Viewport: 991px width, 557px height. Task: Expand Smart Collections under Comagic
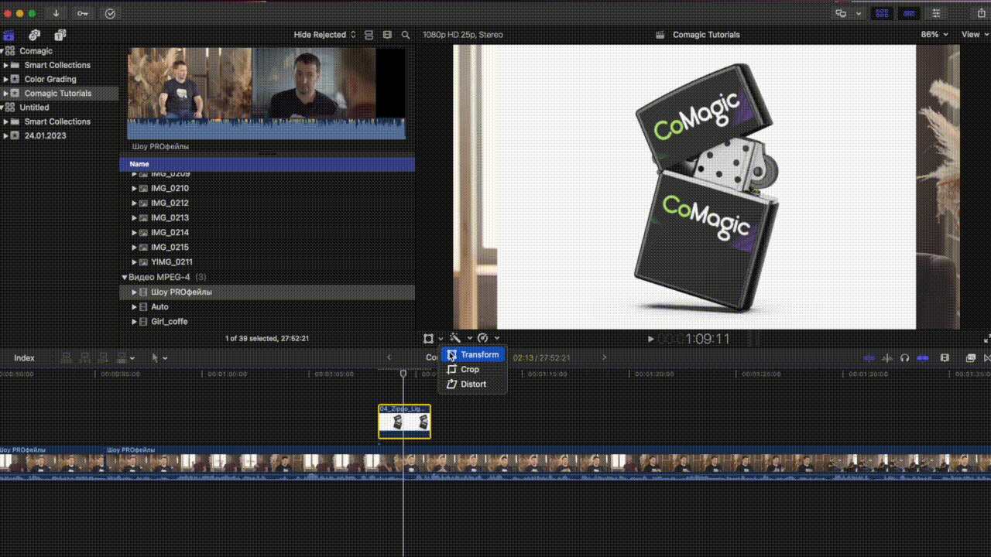point(6,65)
